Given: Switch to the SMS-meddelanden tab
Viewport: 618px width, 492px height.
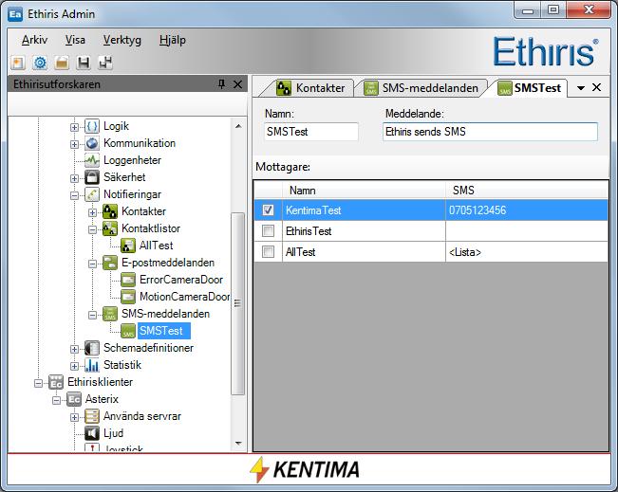Looking at the screenshot, I should pyautogui.click(x=421, y=88).
